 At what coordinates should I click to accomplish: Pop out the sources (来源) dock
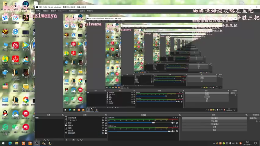(x=106, y=115)
